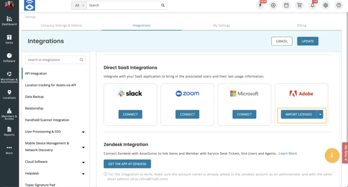
Task: Open the Software section icon
Action: point(9,55)
